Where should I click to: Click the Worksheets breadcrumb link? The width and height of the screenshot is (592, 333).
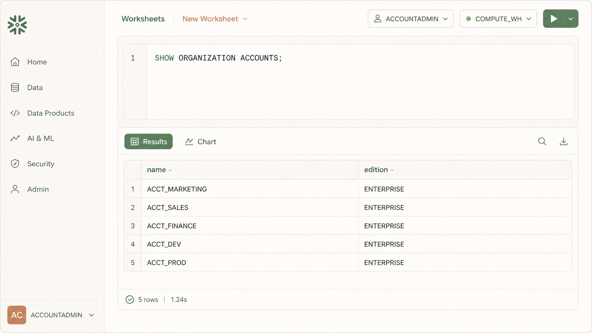(x=143, y=19)
